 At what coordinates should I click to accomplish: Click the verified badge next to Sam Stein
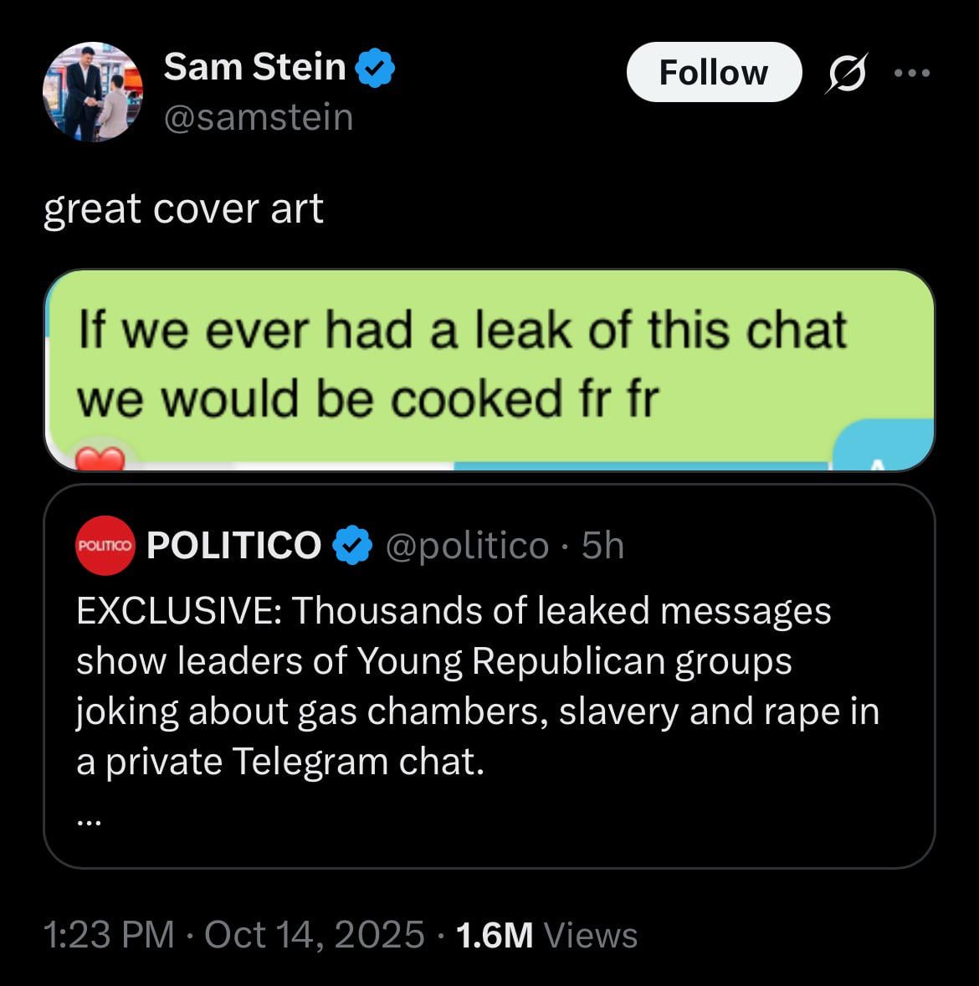[376, 68]
